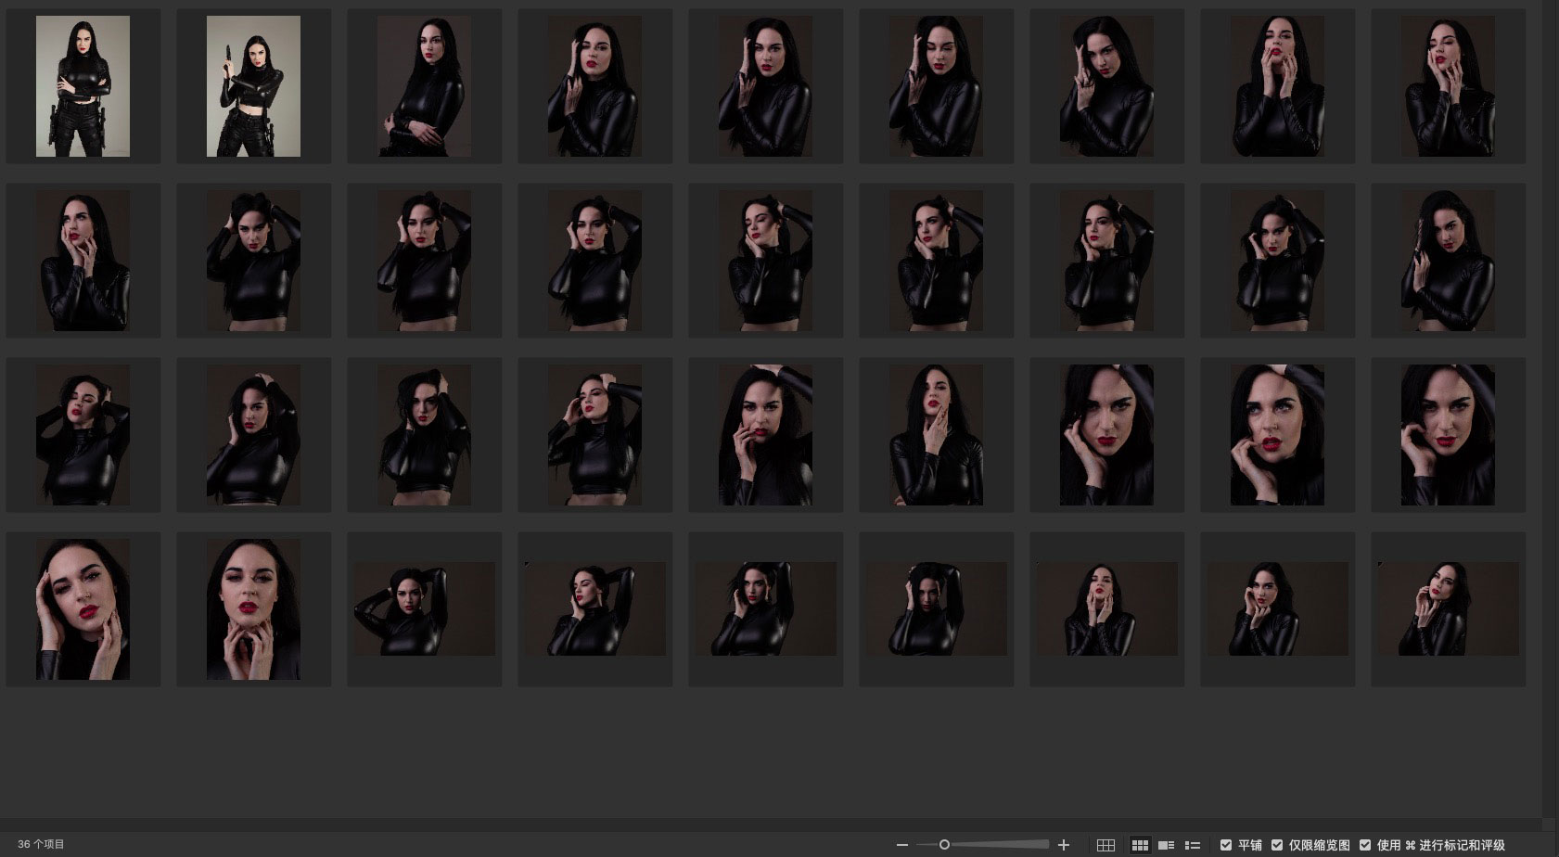Click the plus icon to enlarge thumbnails

coord(1064,845)
